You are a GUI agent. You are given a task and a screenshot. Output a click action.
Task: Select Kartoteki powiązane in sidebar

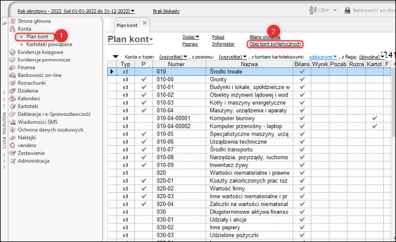(x=49, y=45)
